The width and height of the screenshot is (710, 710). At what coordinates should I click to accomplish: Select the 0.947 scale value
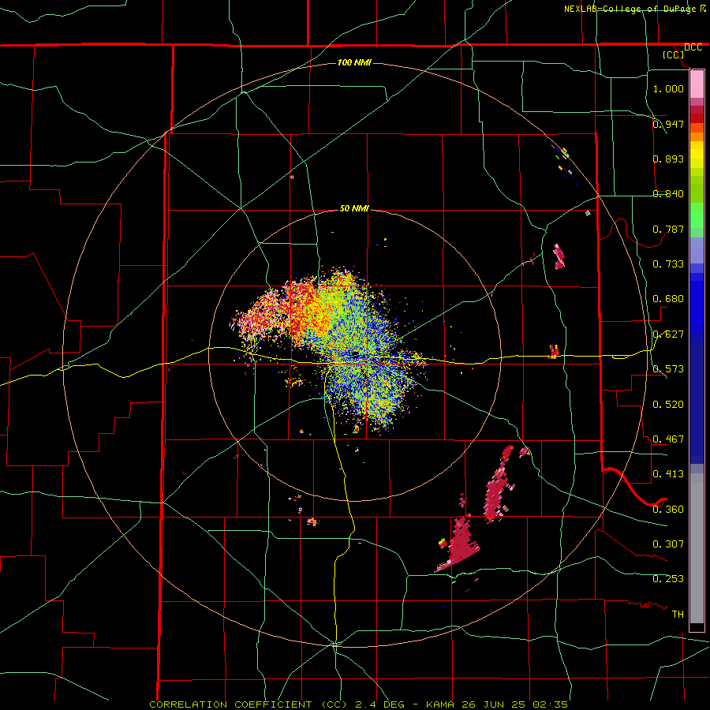click(668, 124)
